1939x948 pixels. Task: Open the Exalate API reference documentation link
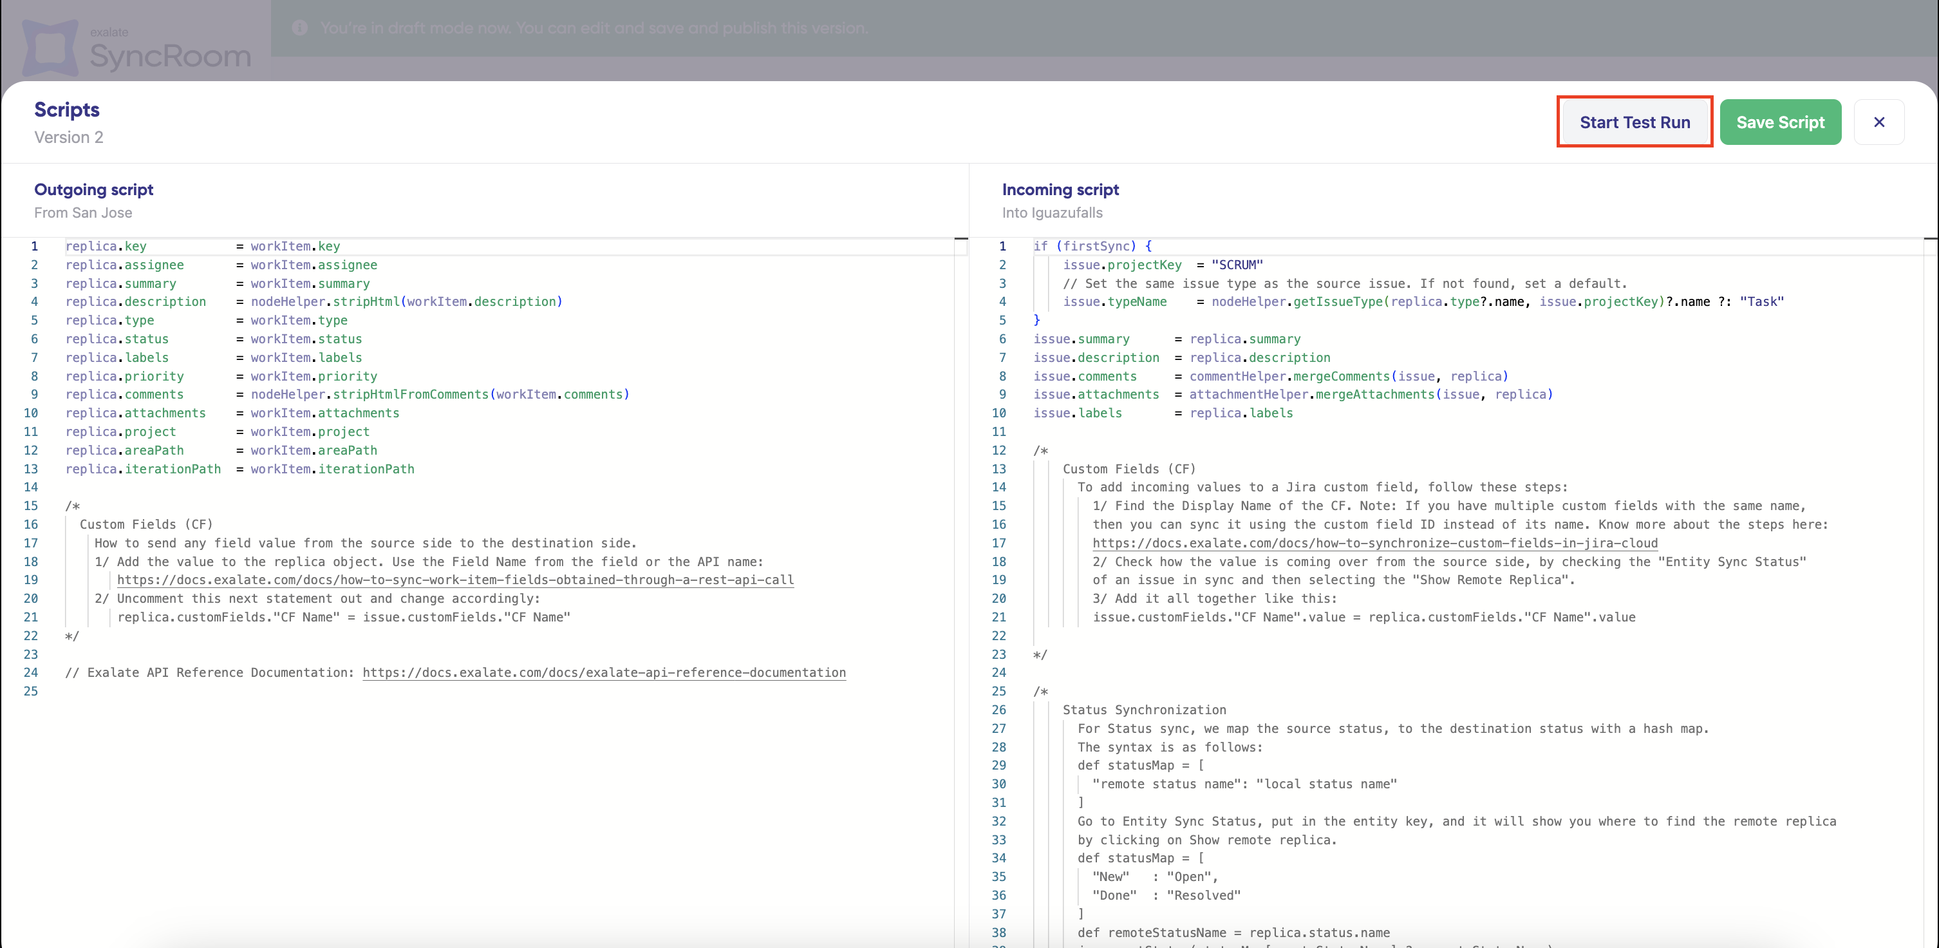click(x=604, y=672)
